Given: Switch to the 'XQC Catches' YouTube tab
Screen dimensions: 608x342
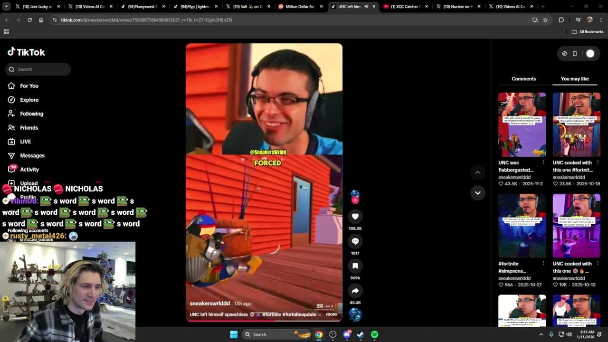Looking at the screenshot, I should (x=405, y=7).
